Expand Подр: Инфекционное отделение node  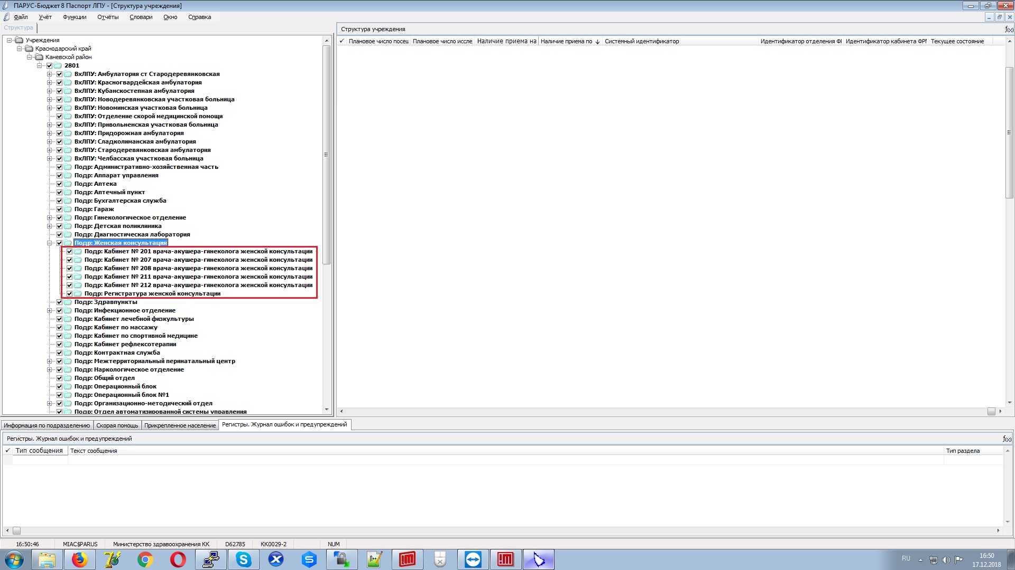pyautogui.click(x=50, y=310)
